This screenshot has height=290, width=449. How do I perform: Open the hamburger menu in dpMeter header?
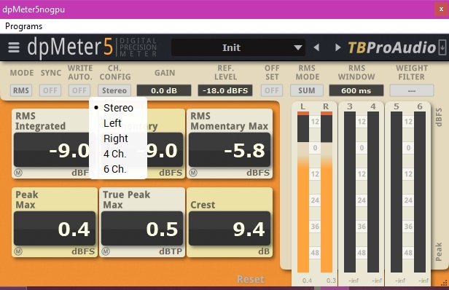tap(14, 47)
